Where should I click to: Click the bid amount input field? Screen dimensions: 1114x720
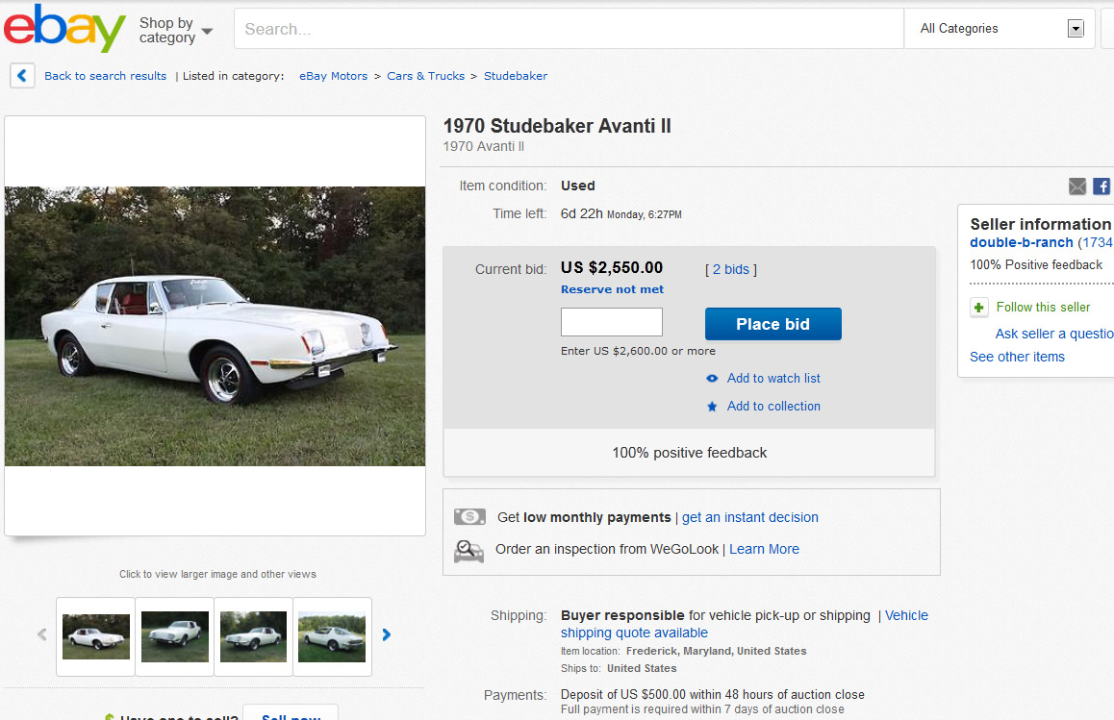(x=612, y=322)
